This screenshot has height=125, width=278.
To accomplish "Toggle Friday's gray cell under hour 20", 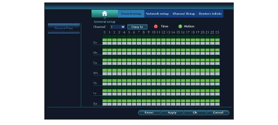I will 202,94.
